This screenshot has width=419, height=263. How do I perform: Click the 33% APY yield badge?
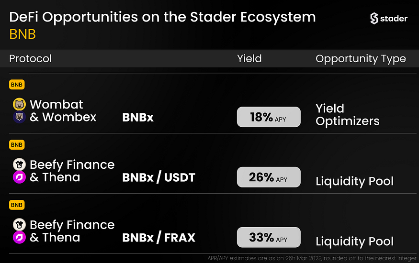point(269,237)
